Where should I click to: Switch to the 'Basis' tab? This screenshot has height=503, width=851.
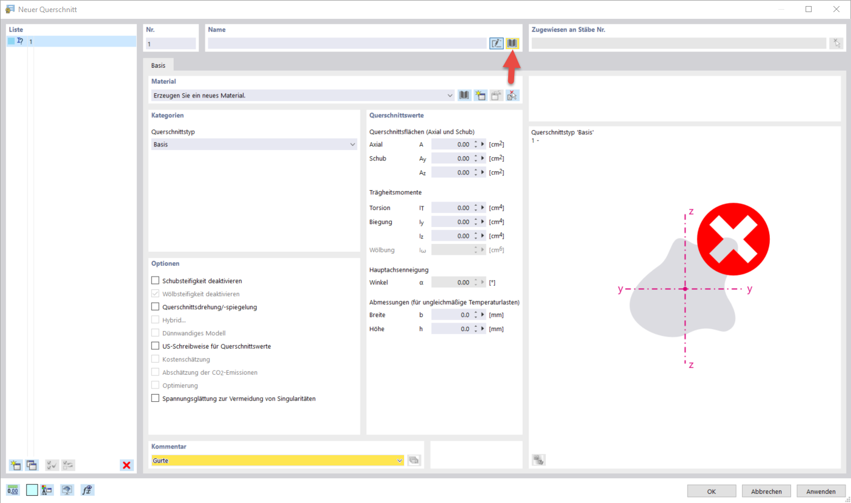click(159, 65)
